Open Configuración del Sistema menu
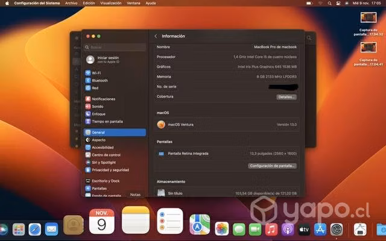The height and width of the screenshot is (241, 386). pos(37,3)
